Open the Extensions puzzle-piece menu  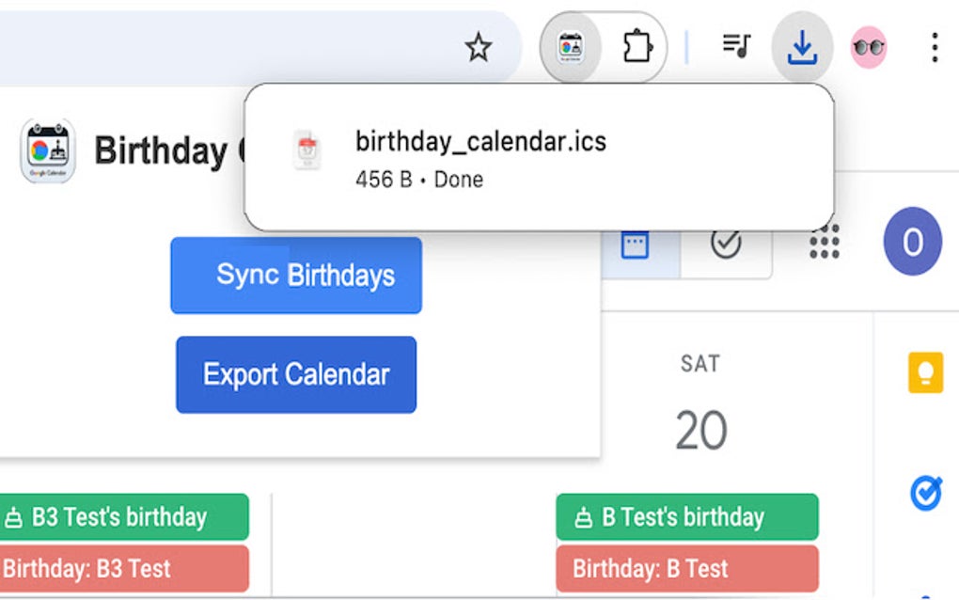637,47
